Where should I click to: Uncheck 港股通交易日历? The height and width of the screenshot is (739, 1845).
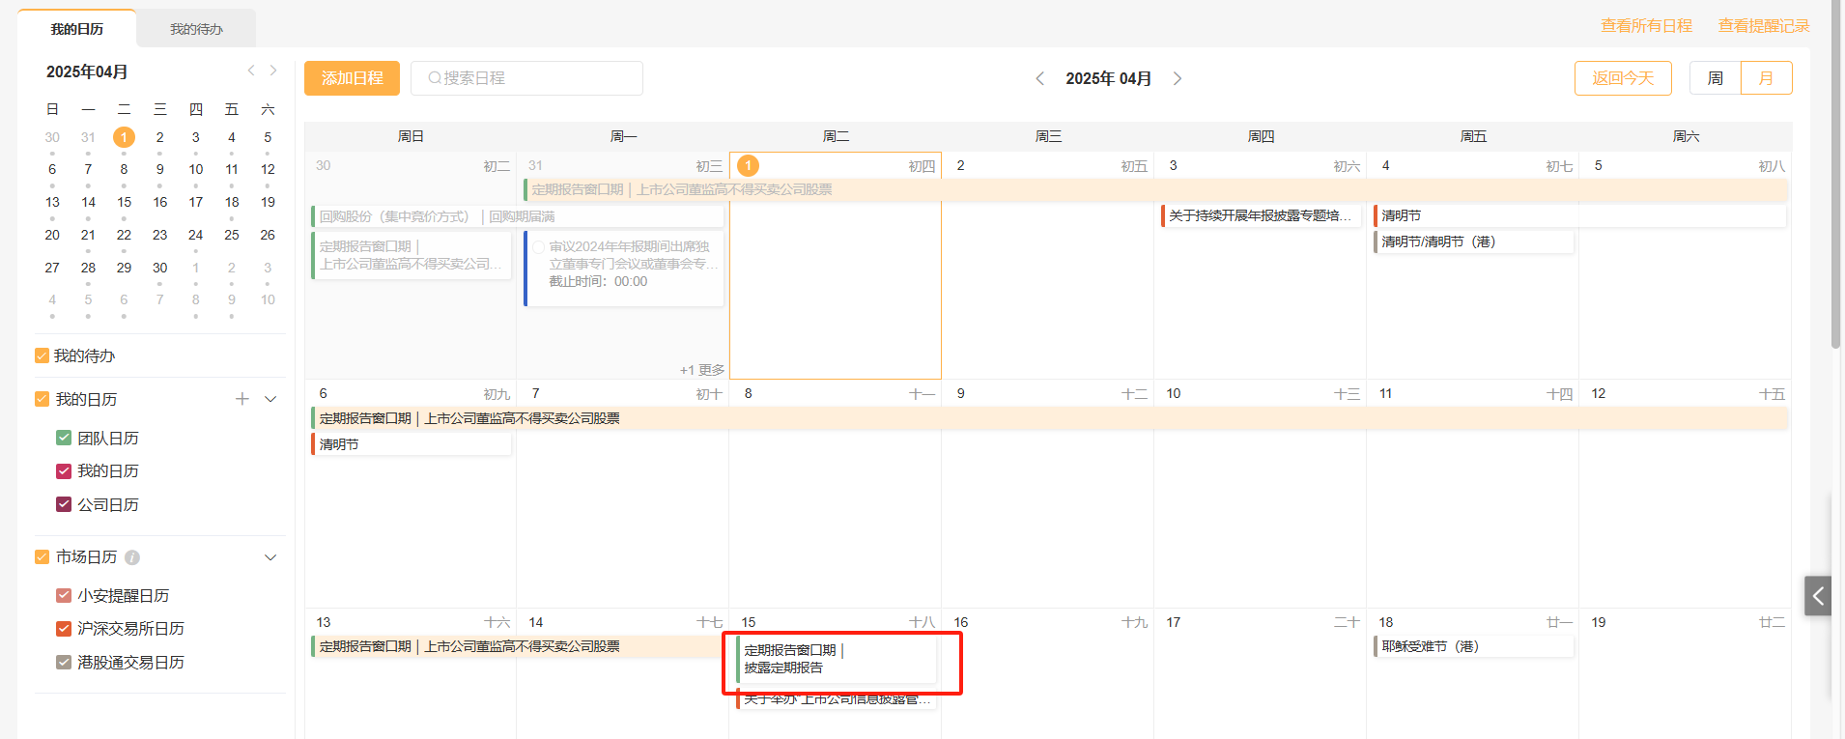(64, 662)
